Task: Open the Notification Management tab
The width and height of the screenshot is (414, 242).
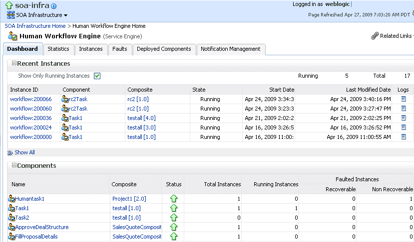Action: (231, 49)
